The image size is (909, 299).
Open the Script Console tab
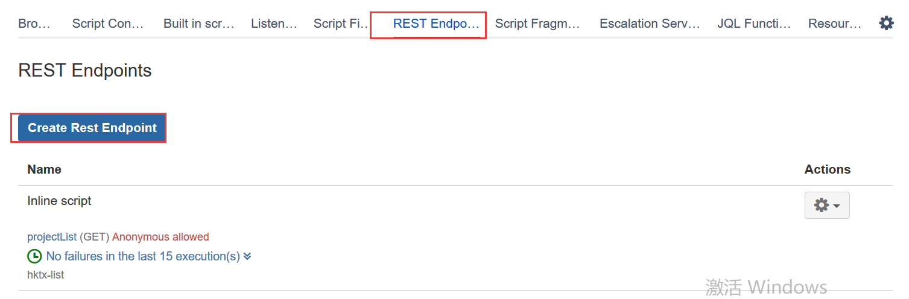coord(108,24)
